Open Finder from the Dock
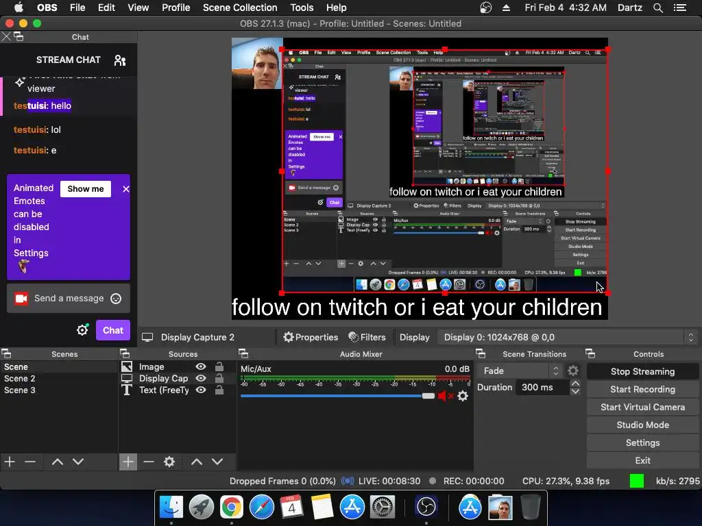The width and height of the screenshot is (702, 526). [171, 508]
